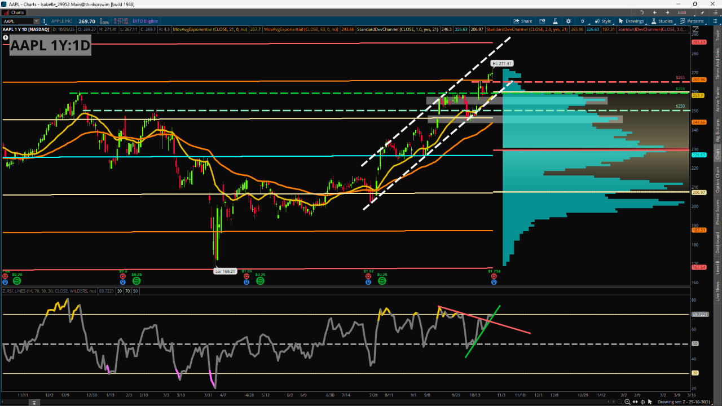Click the zoom in magnifier icon
The height and width of the screenshot is (406, 722).
[x=627, y=402]
